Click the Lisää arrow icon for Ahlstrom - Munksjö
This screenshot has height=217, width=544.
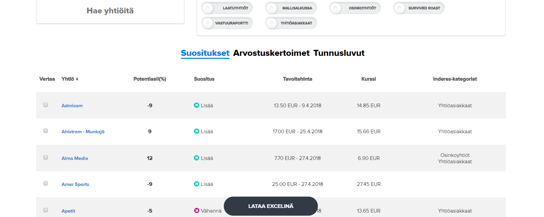(x=196, y=131)
